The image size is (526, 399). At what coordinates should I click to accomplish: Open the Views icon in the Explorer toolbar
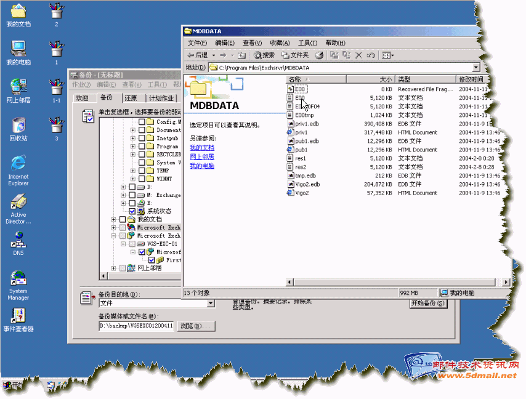click(x=387, y=55)
